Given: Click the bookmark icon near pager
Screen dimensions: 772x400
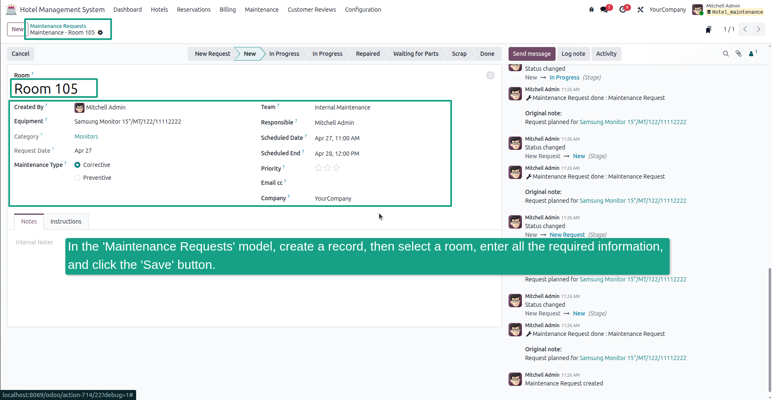Looking at the screenshot, I should click(x=708, y=30).
